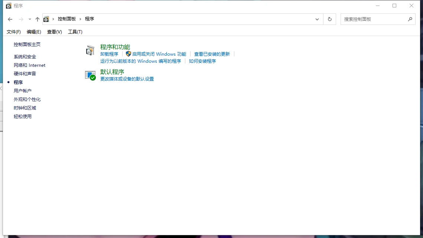The width and height of the screenshot is (423, 238).
Task: Click 更改媒体或设备的默认设置
Action: click(x=127, y=79)
